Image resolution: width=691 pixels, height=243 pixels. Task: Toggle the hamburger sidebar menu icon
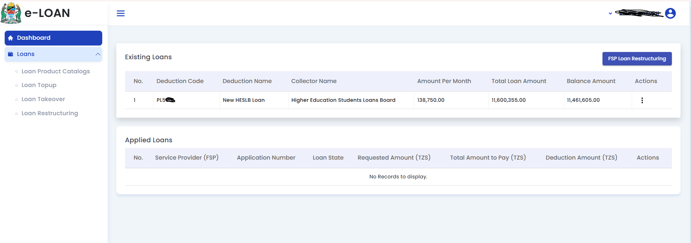coord(121,13)
